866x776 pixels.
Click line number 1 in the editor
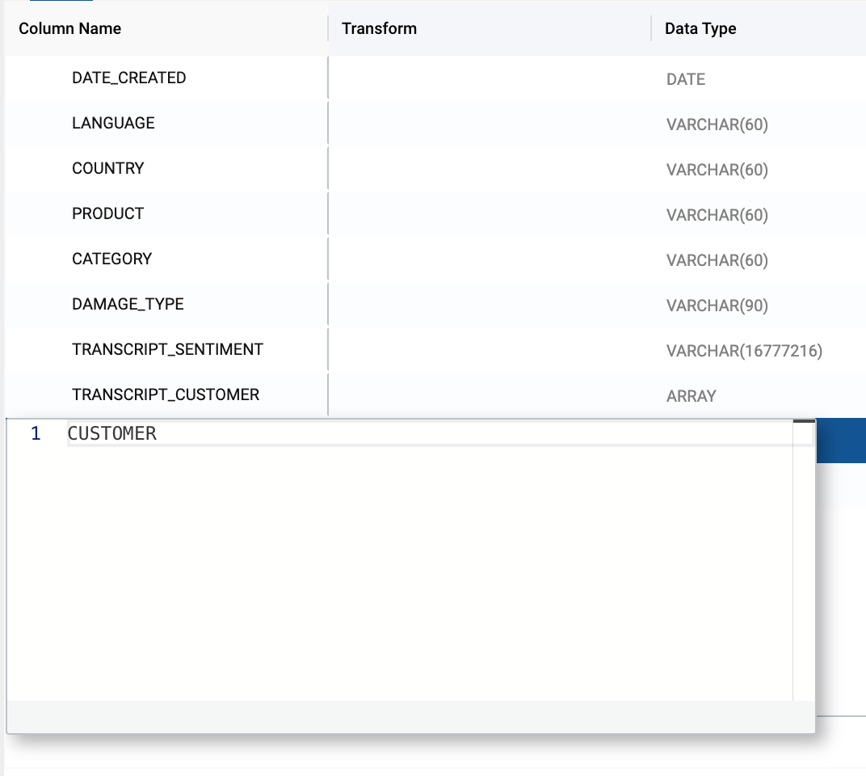36,434
